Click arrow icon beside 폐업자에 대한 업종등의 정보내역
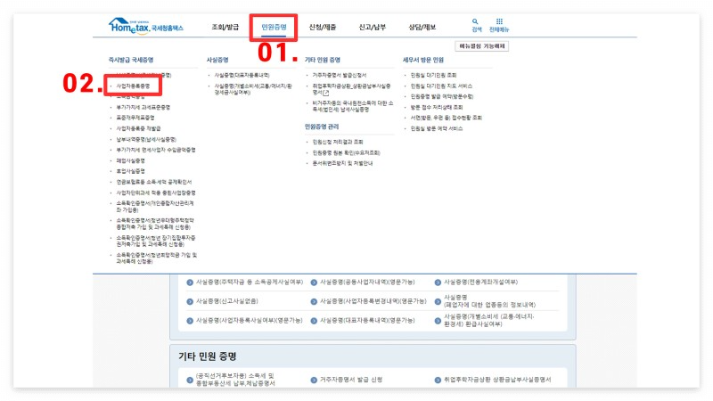Image resolution: width=713 pixels, height=401 pixels. pos(438,301)
